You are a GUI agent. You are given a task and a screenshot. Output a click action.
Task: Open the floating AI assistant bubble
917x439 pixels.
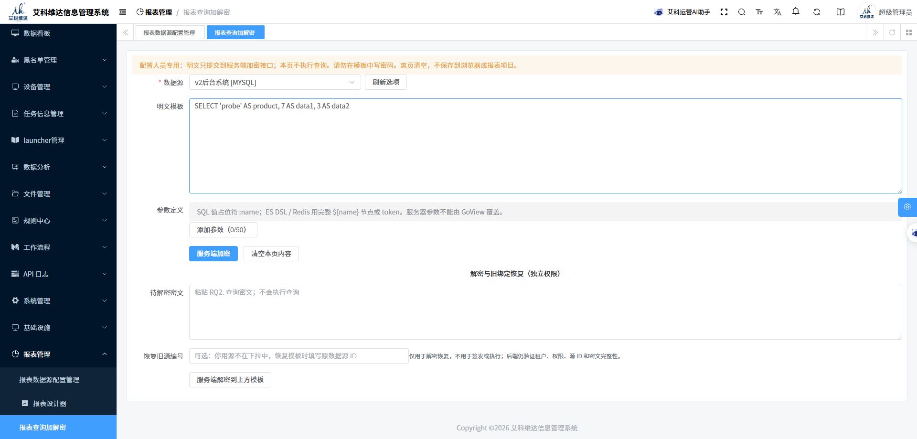point(912,233)
